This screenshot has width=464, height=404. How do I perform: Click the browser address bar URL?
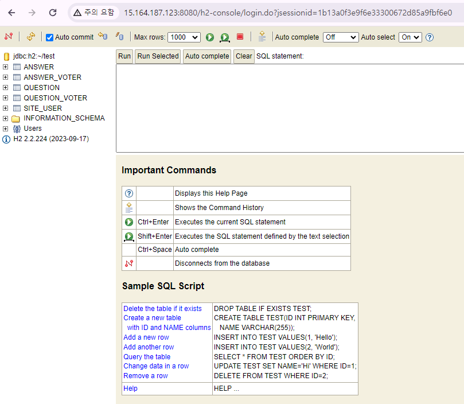[288, 13]
